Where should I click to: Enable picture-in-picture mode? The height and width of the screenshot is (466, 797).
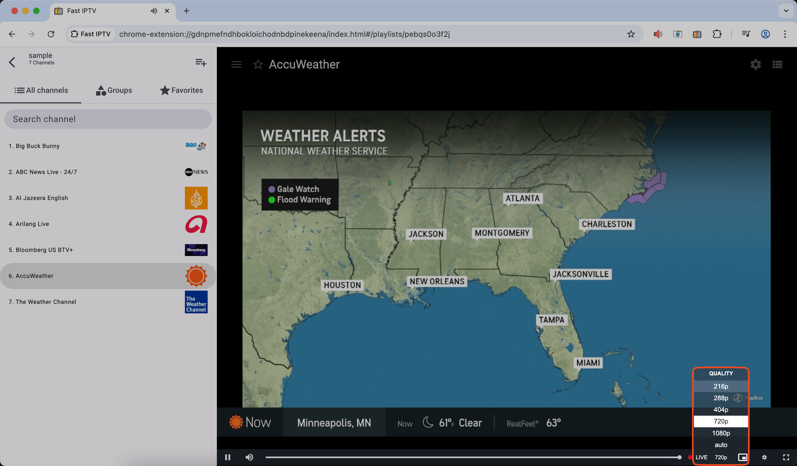pyautogui.click(x=742, y=457)
